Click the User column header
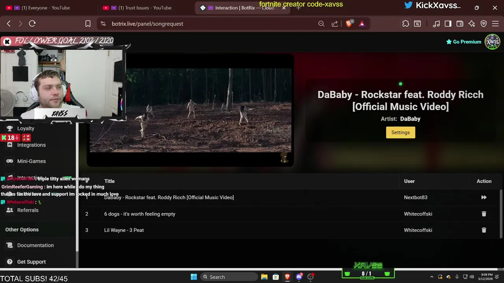Screen dimensions: 504x283 (409, 181)
